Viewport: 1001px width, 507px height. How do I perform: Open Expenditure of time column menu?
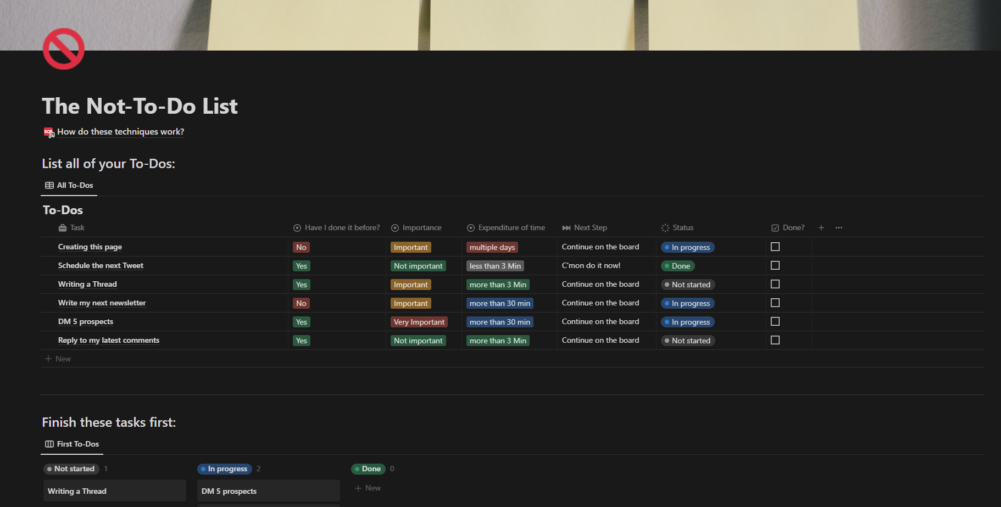pyautogui.click(x=506, y=227)
